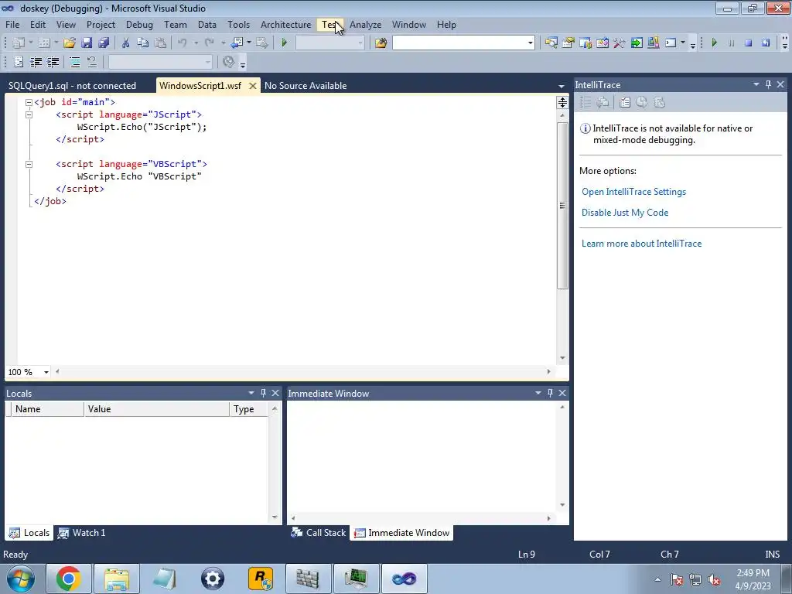Switch to the Watch 1 tab
Image resolution: width=792 pixels, height=594 pixels.
tap(82, 533)
